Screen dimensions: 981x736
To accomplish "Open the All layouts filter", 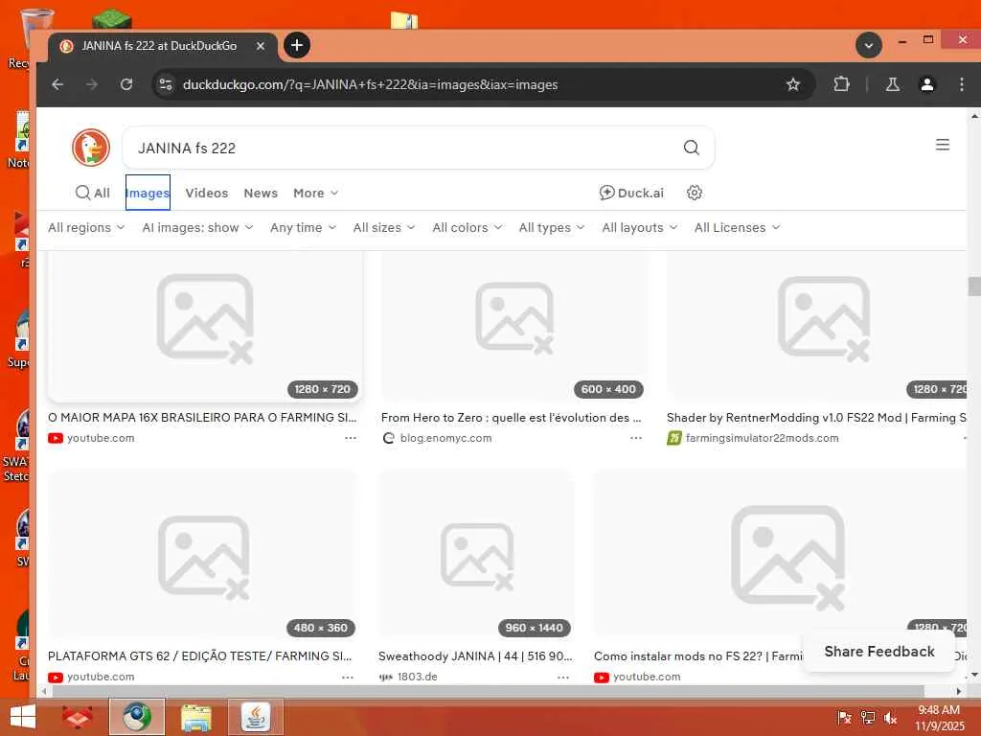I will (x=640, y=227).
